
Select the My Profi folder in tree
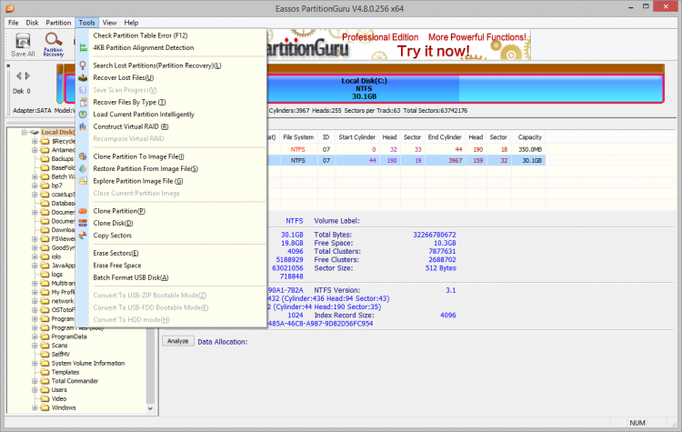coord(63,292)
